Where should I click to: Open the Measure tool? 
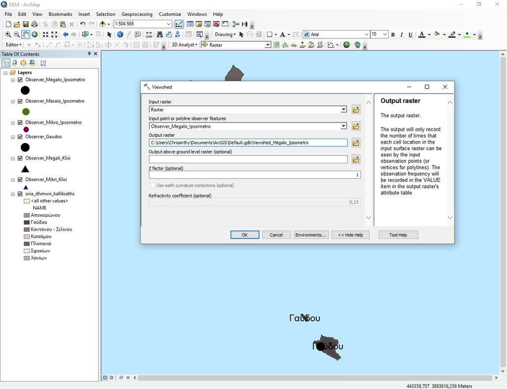click(149, 34)
